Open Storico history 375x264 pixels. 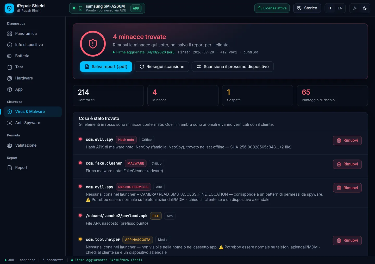pyautogui.click(x=307, y=8)
